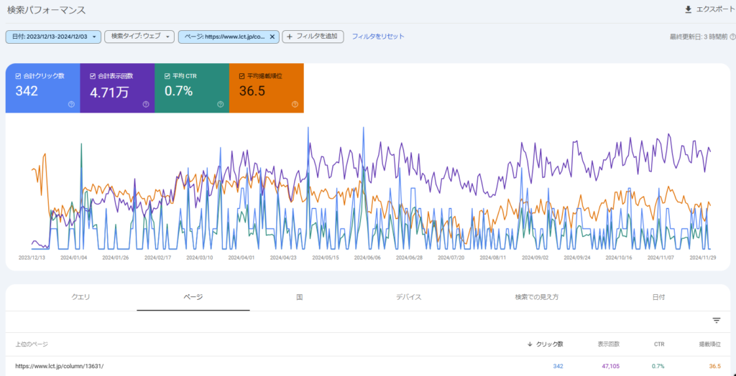
Task: Click the 2024/11/29 chart axis label
Action: click(703, 258)
